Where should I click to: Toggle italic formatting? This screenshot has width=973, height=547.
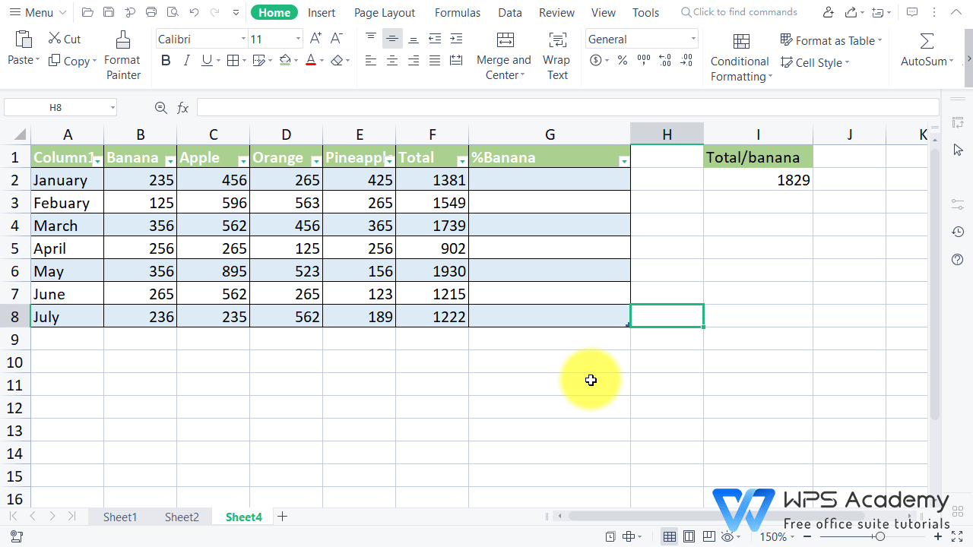point(186,60)
